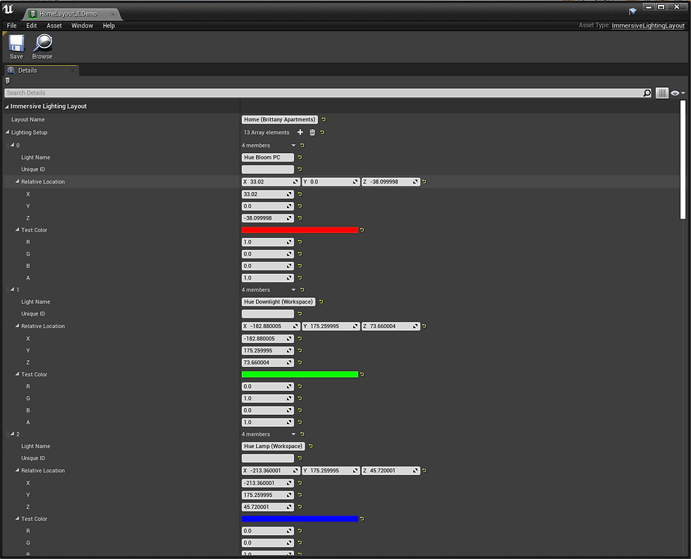The height and width of the screenshot is (559, 691).
Task: Click the magnifier in the Search Details bar
Action: pyautogui.click(x=647, y=92)
